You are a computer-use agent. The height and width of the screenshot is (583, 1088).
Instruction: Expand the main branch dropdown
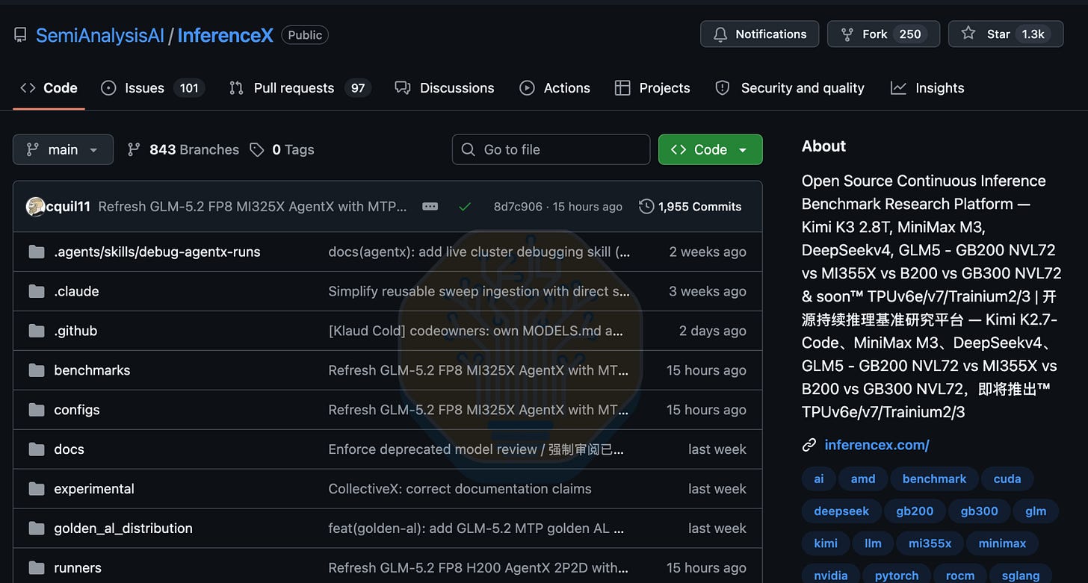point(63,149)
